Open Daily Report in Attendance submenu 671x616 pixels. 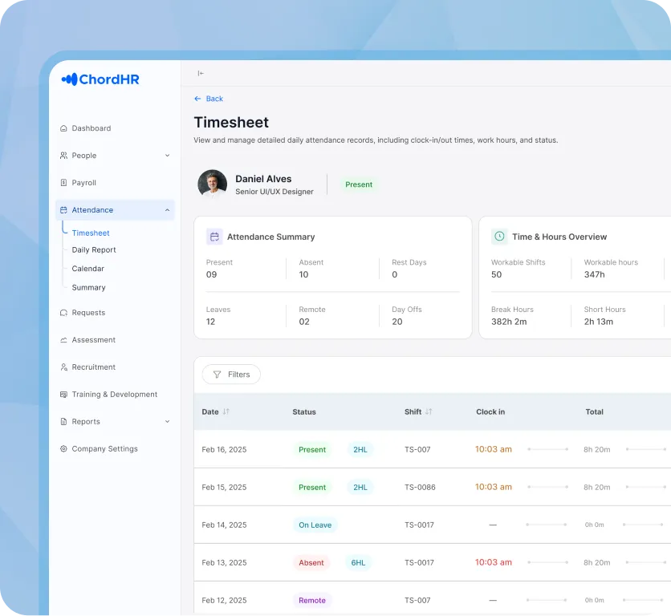pyautogui.click(x=94, y=249)
